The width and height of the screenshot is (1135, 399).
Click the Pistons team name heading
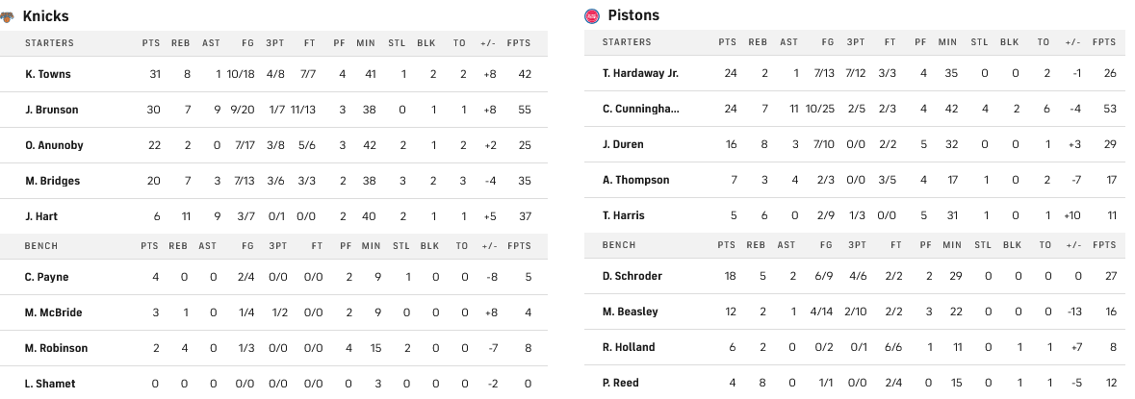633,15
